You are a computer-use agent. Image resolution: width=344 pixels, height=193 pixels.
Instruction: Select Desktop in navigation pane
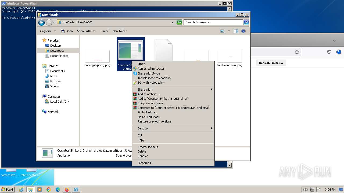point(55,46)
